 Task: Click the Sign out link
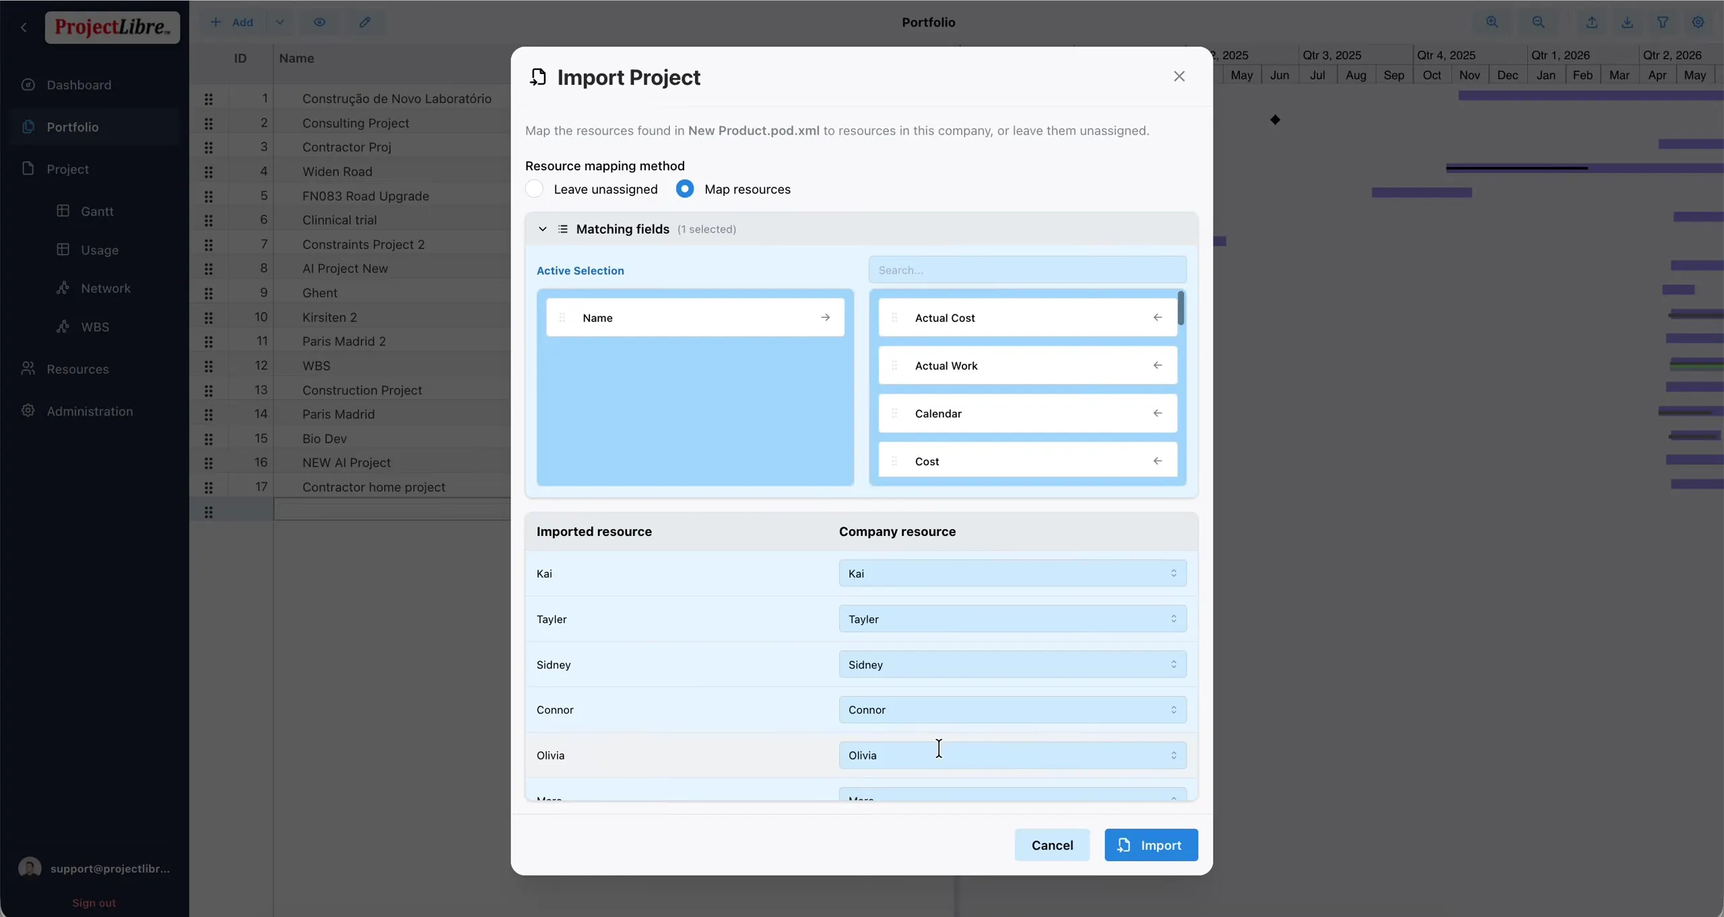pos(94,903)
